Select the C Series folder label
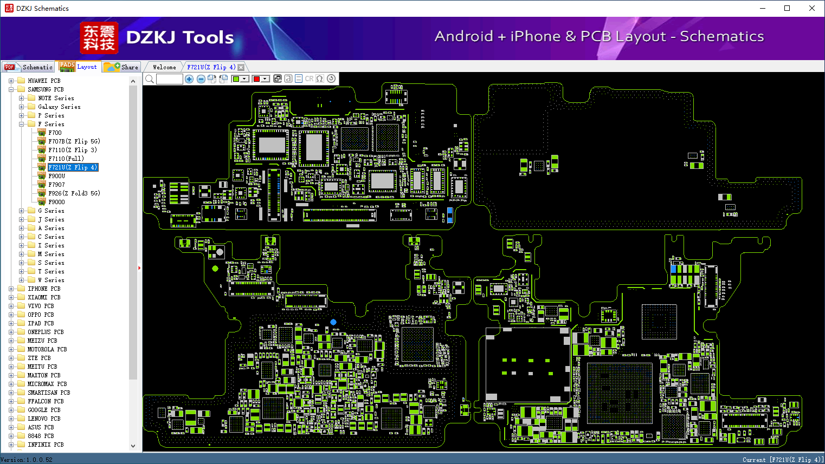The width and height of the screenshot is (825, 464). tap(51, 237)
